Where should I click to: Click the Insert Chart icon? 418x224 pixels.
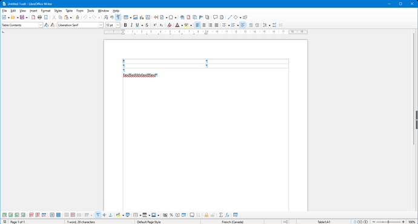tap(142, 18)
